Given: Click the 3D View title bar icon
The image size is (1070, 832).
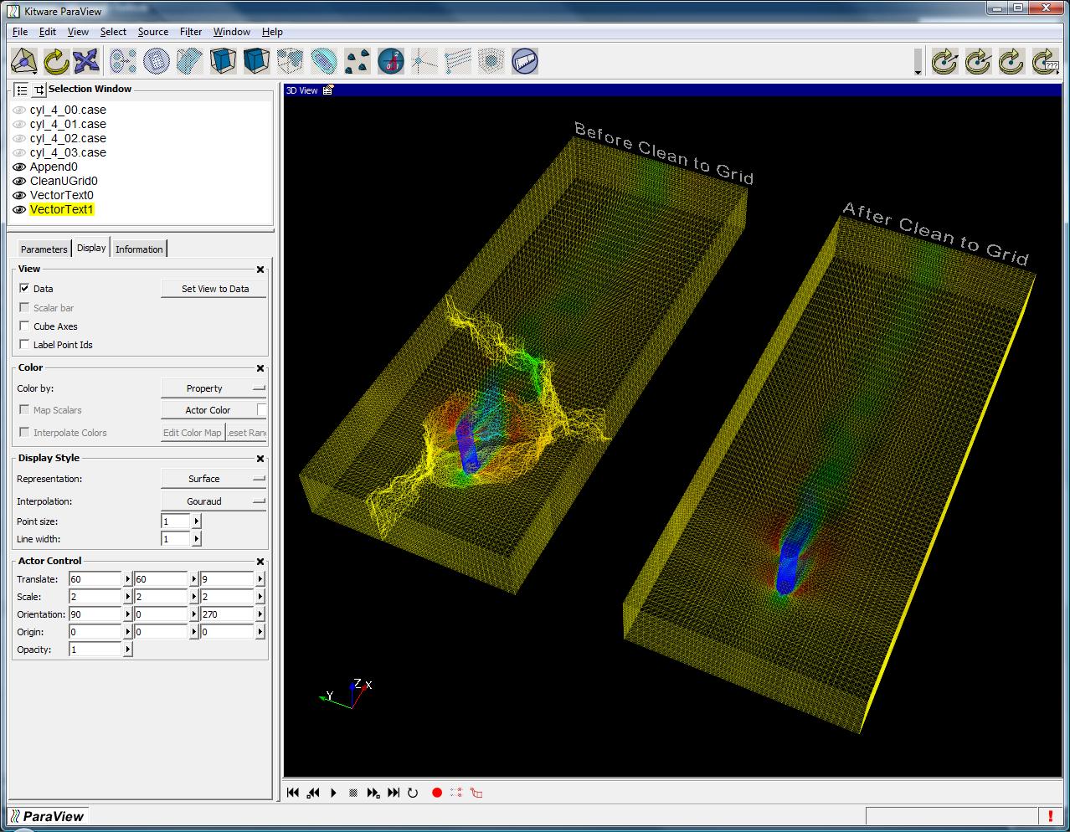Looking at the screenshot, I should (x=327, y=90).
